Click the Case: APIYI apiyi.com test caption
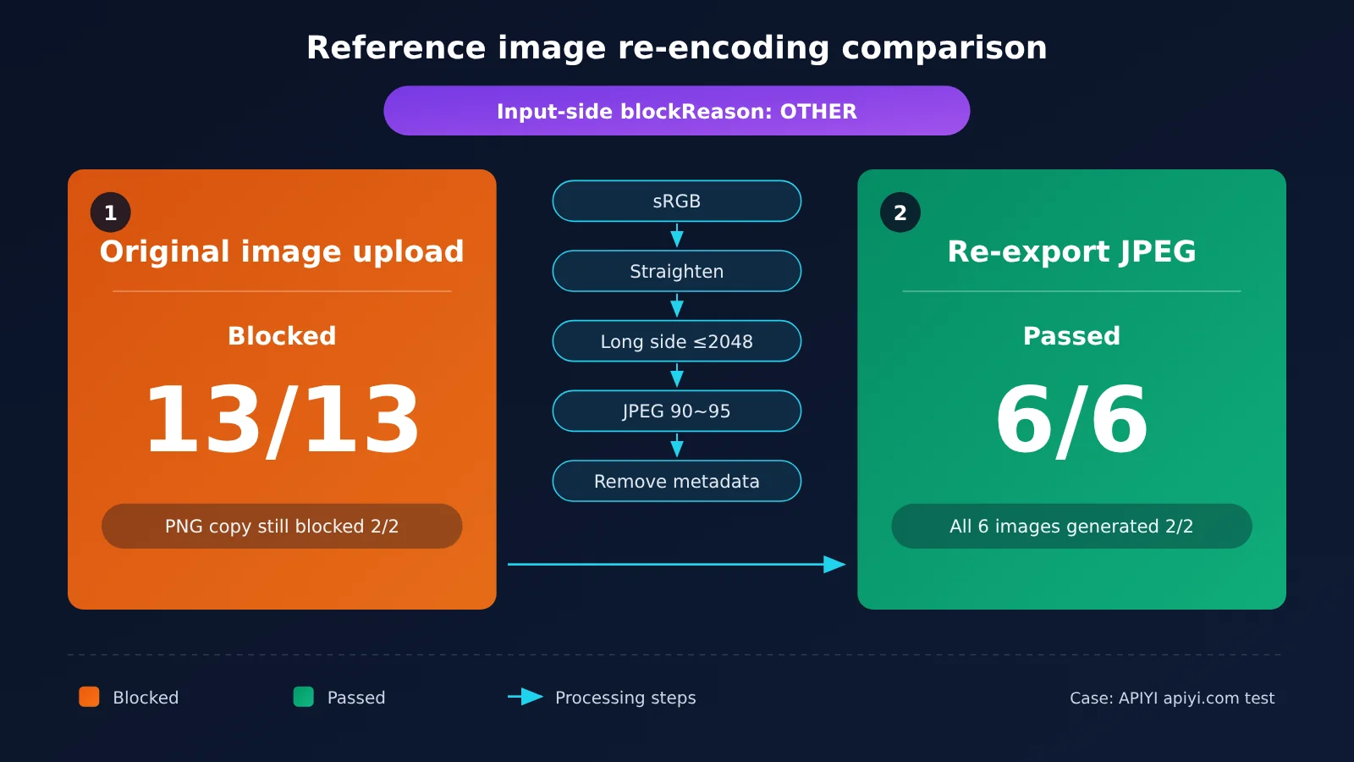The width and height of the screenshot is (1354, 762). tap(1172, 698)
